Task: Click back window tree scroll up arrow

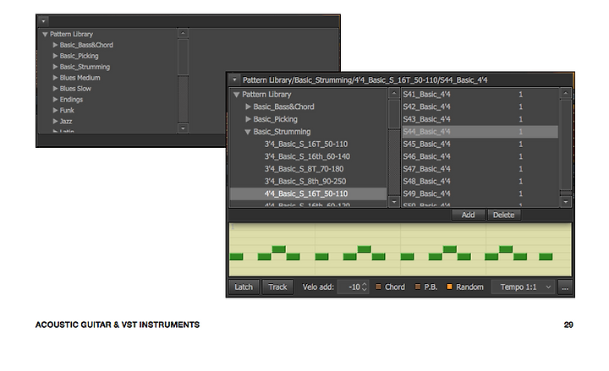Action: tap(183, 33)
